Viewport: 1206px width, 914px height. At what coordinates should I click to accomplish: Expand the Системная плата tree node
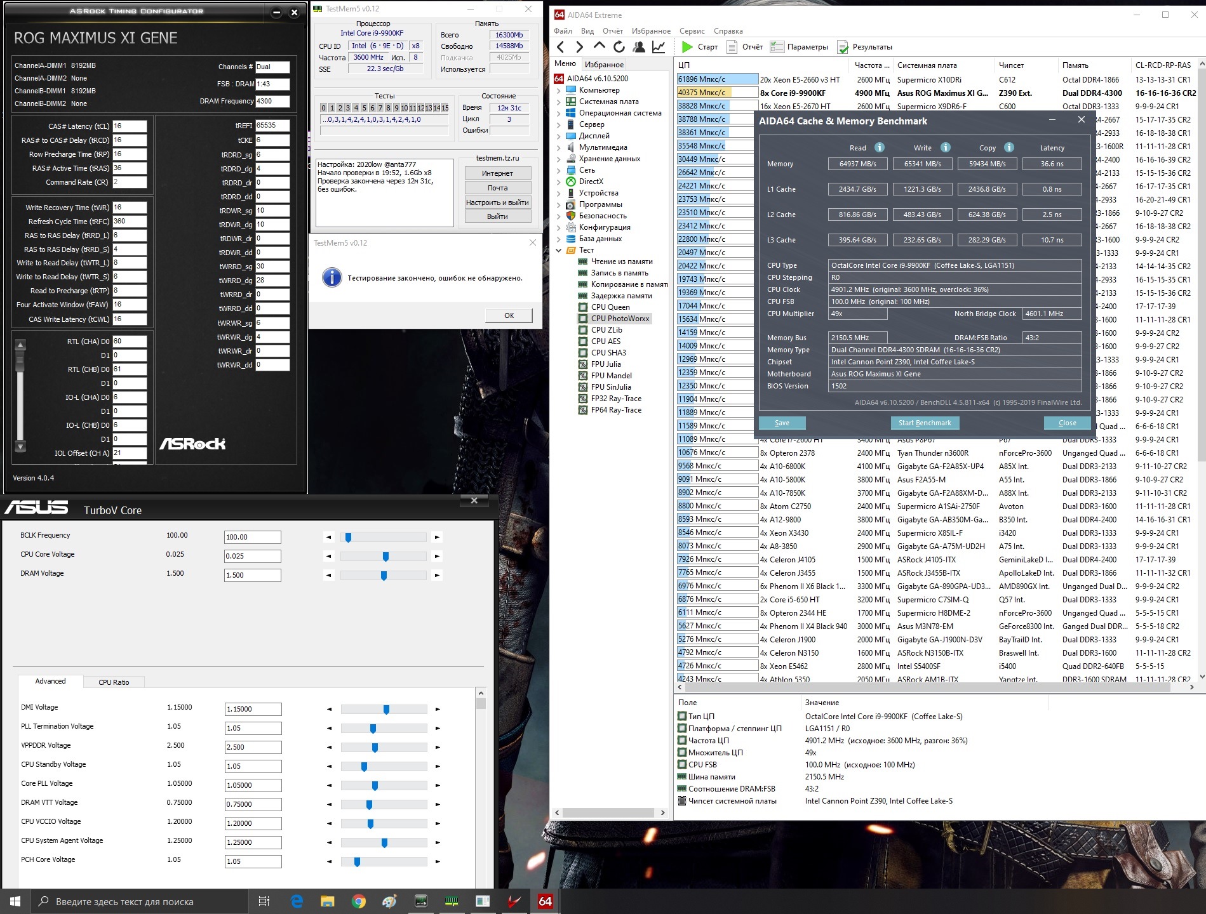point(559,102)
